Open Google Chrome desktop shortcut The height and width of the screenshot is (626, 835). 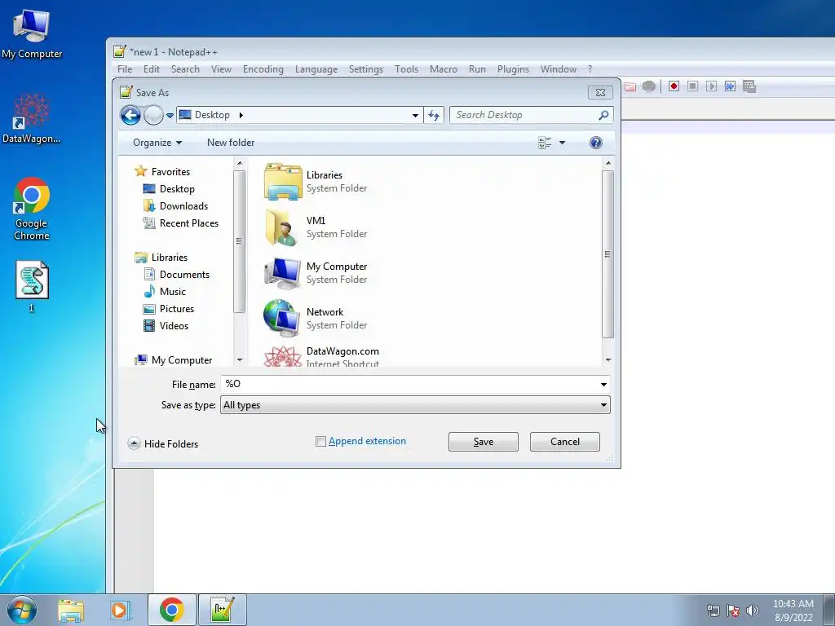pyautogui.click(x=32, y=209)
